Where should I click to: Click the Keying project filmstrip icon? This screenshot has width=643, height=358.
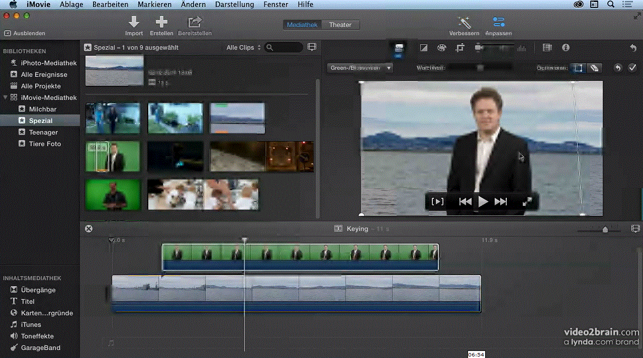(x=338, y=229)
